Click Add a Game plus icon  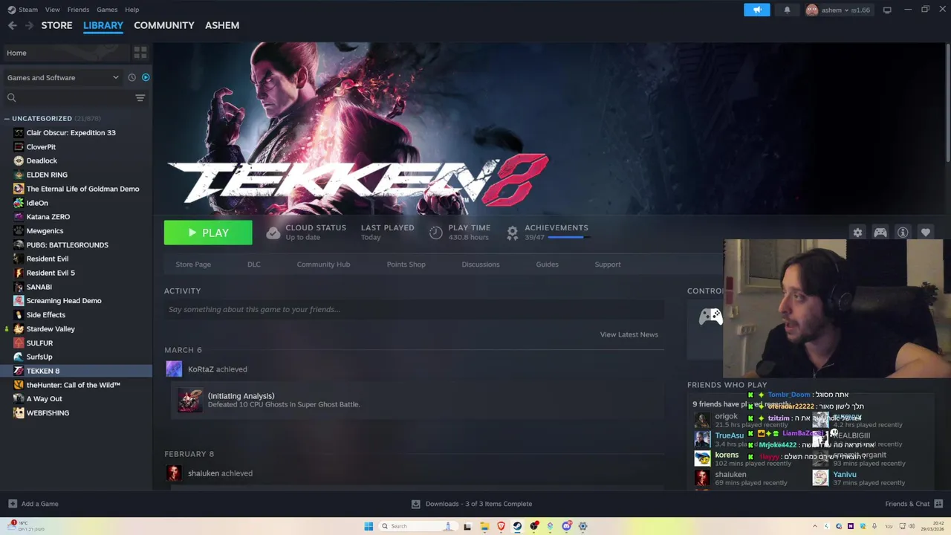click(12, 504)
